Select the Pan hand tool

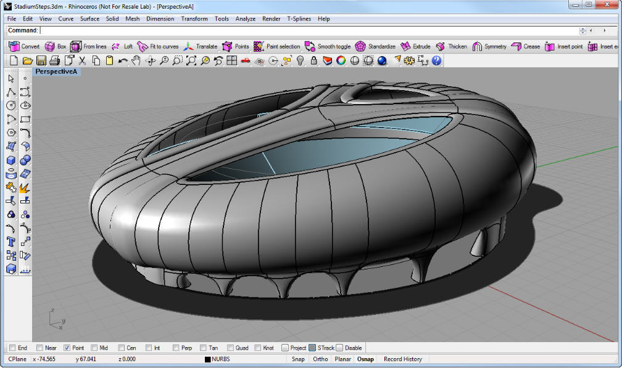point(136,60)
